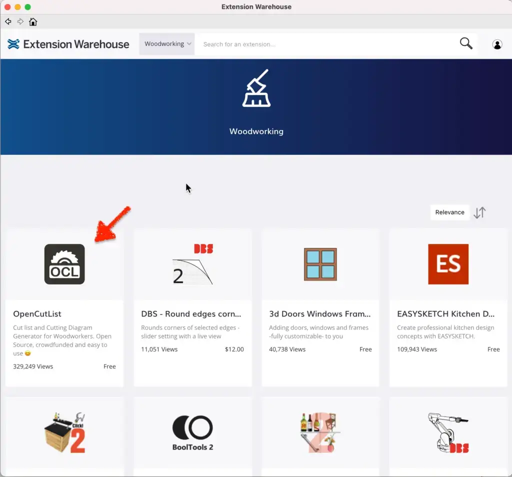Click Free label on OpenCutList card
The width and height of the screenshot is (512, 477).
[x=109, y=366]
